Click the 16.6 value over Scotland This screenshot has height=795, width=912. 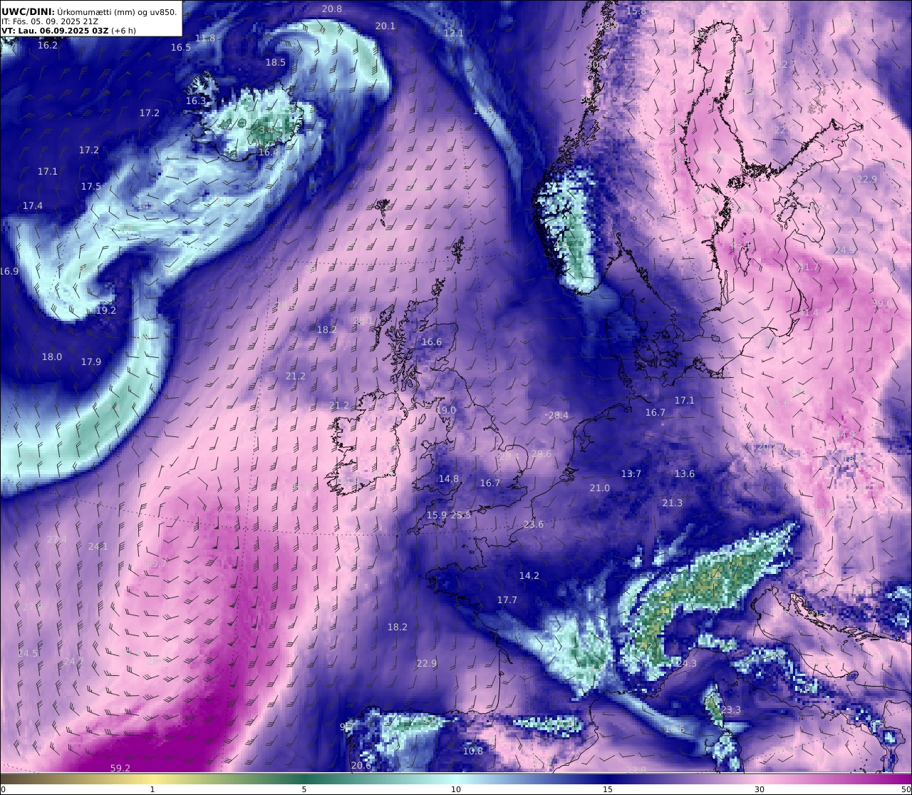point(432,342)
